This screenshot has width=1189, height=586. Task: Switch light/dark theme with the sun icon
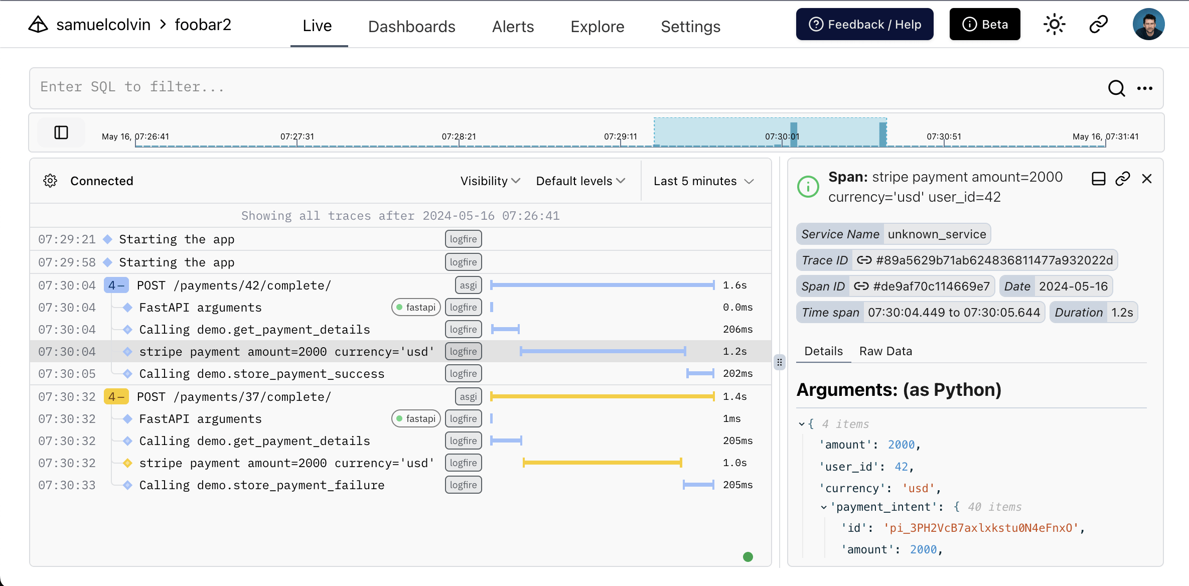point(1054,24)
